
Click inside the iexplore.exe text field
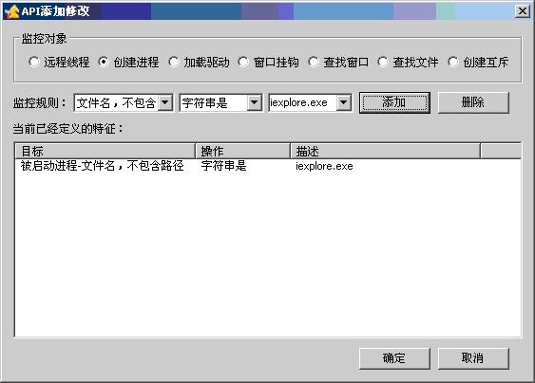(302, 102)
